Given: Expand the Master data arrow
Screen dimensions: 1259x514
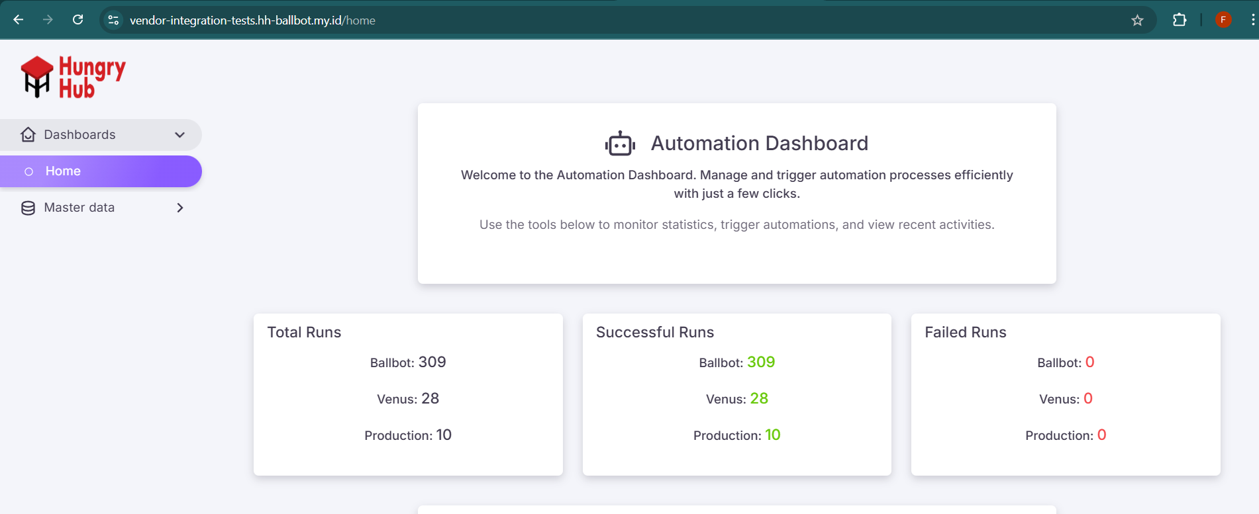Looking at the screenshot, I should [179, 208].
